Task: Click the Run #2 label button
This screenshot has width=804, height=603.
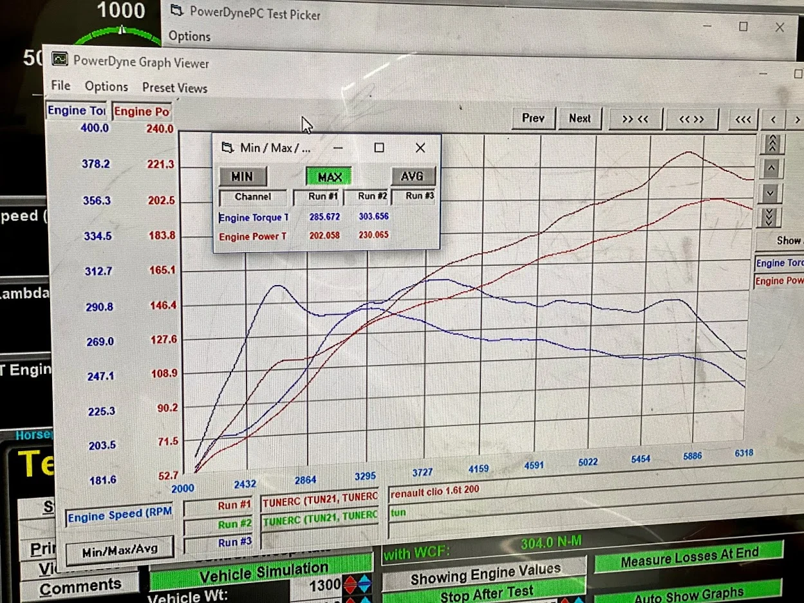Action: pyautogui.click(x=220, y=524)
